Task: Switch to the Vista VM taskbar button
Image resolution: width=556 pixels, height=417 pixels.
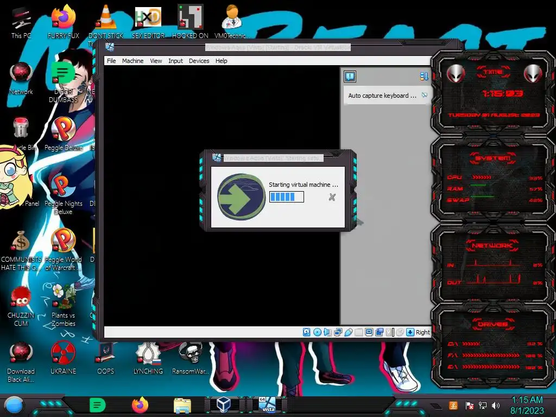Action: pyautogui.click(x=267, y=405)
